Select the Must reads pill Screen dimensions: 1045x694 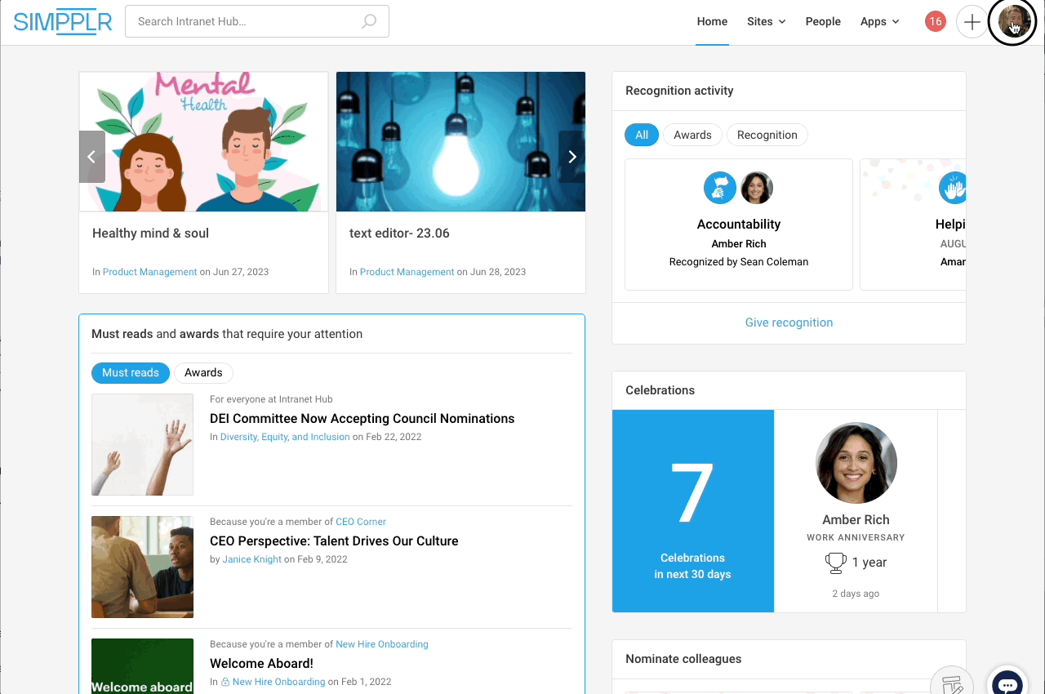[x=131, y=372]
